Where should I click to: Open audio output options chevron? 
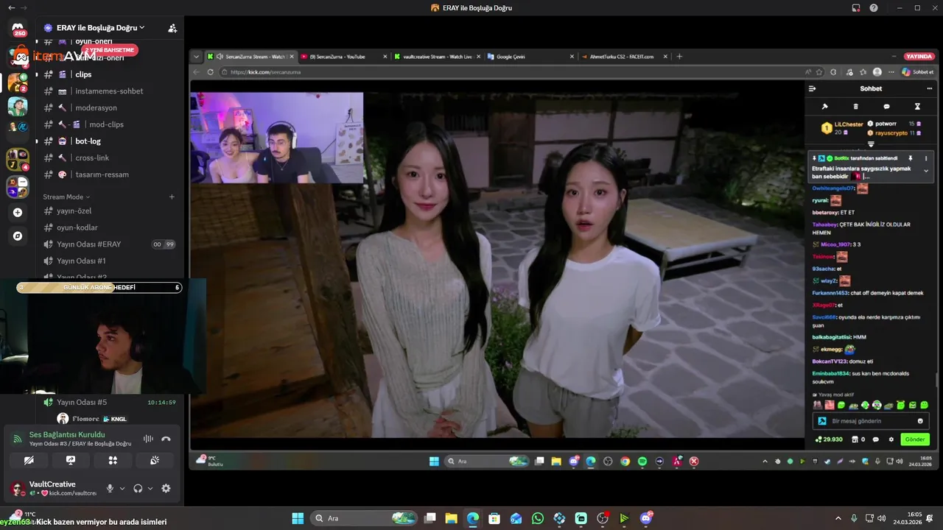click(150, 489)
